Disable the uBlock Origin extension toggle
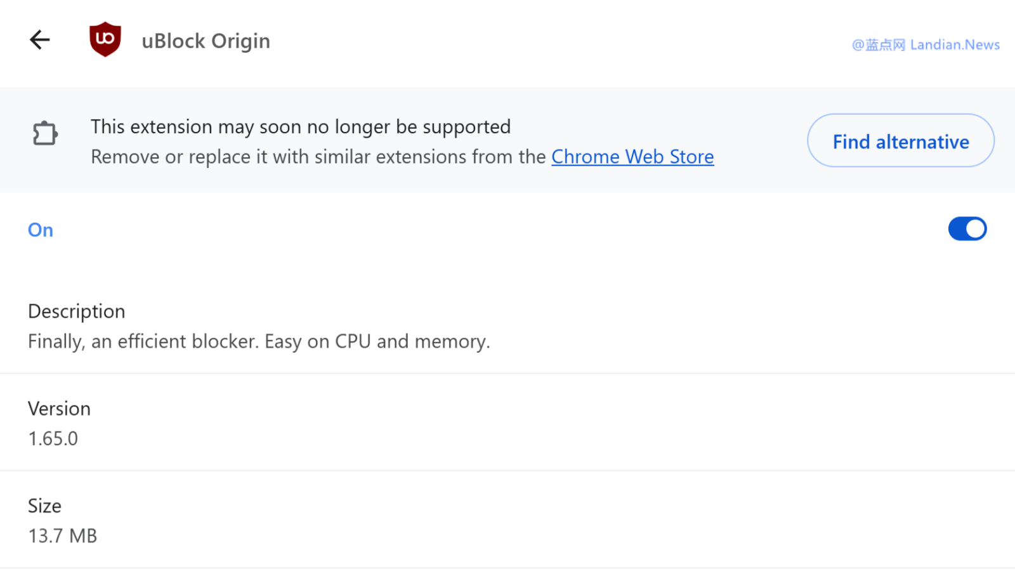The image size is (1015, 571). pyautogui.click(x=967, y=229)
